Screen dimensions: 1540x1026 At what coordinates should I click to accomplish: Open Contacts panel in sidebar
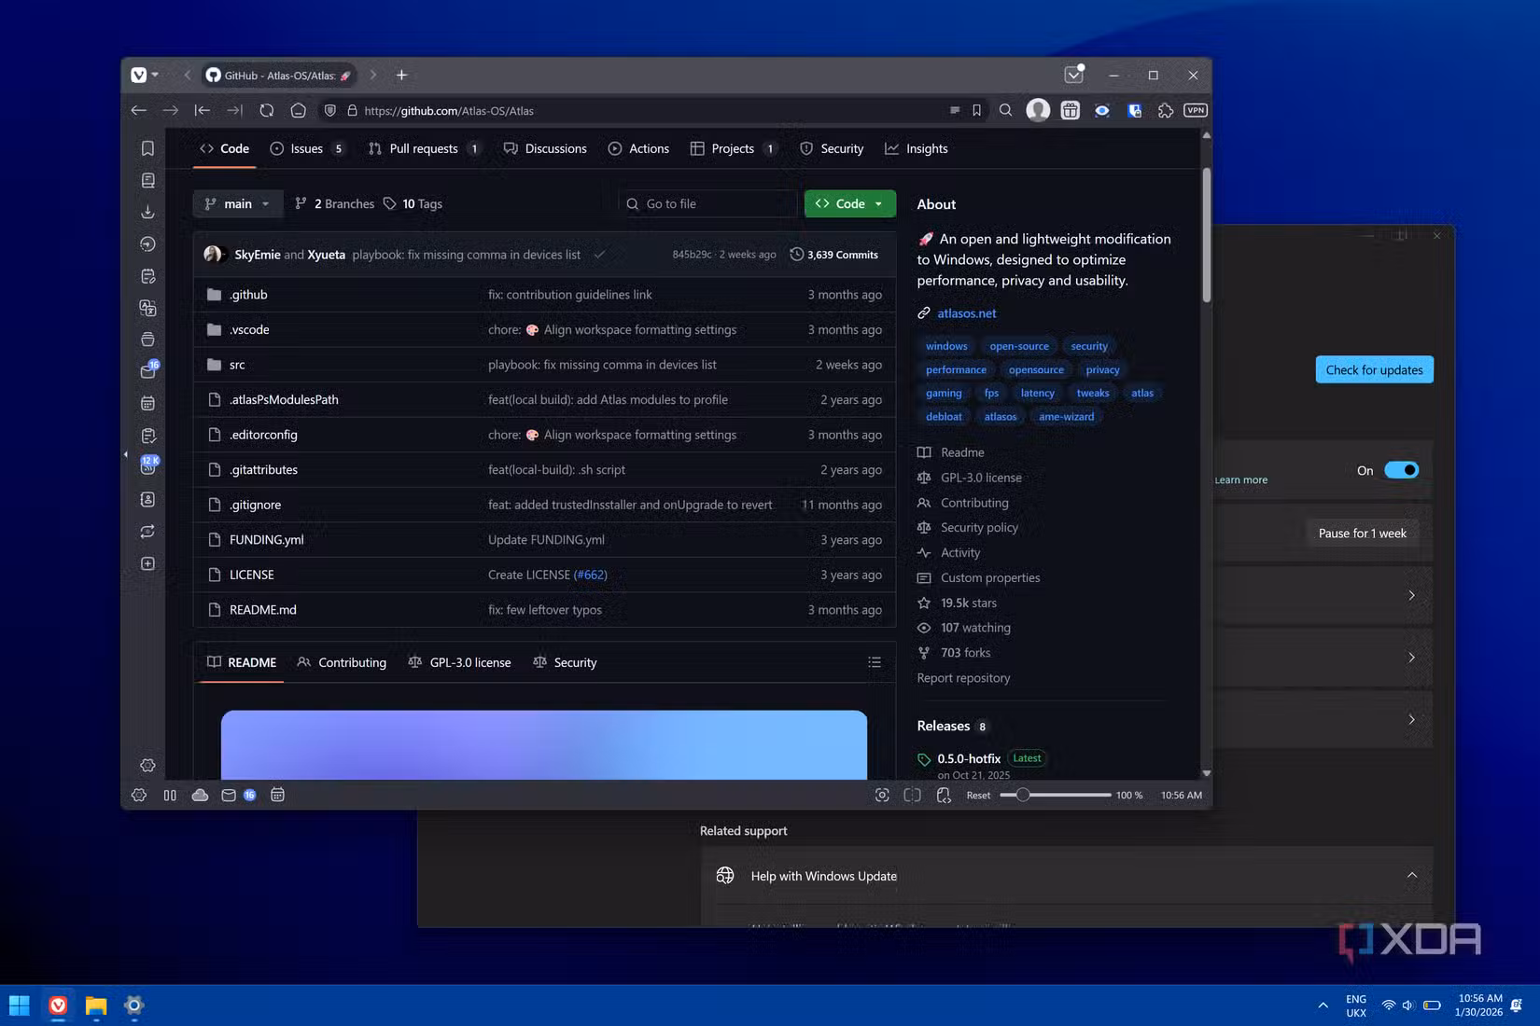point(147,499)
